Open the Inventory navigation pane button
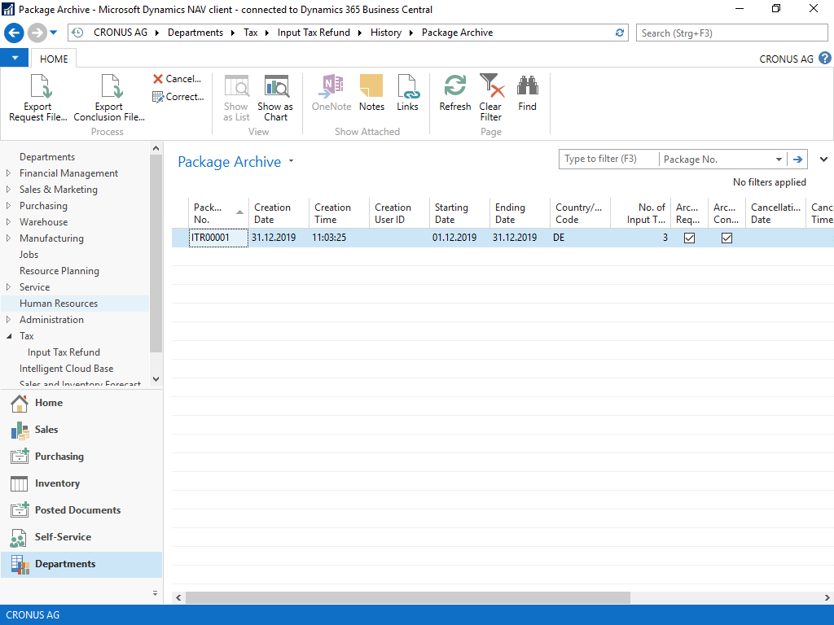This screenshot has width=834, height=625. (81, 483)
